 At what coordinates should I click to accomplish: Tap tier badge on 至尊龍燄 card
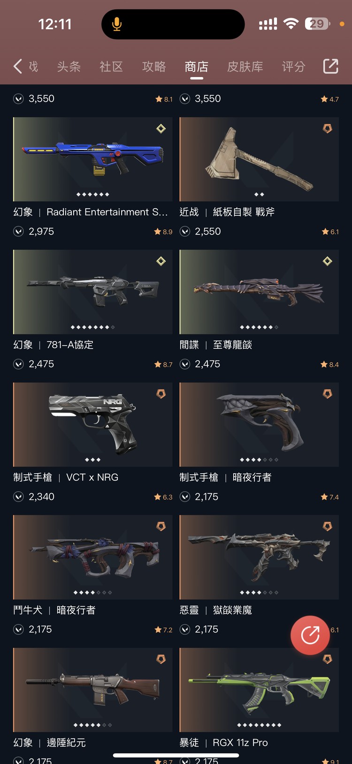coord(327,261)
